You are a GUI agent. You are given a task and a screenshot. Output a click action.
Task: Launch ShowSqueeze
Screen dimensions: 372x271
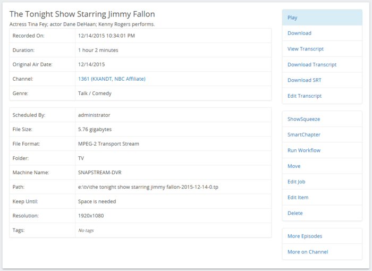[x=322, y=119]
